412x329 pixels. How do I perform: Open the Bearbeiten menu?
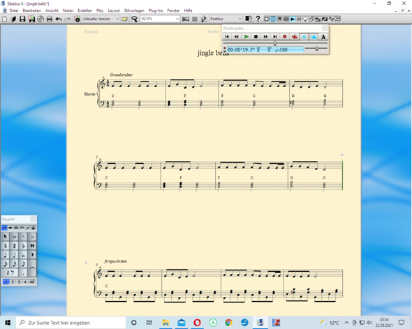pyautogui.click(x=32, y=10)
